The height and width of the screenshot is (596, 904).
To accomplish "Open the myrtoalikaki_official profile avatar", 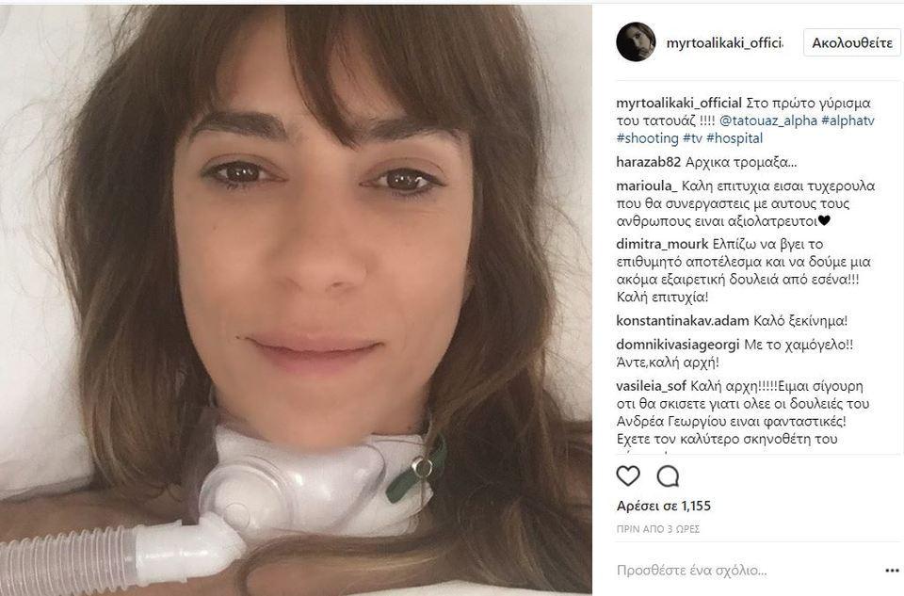I will 636,42.
